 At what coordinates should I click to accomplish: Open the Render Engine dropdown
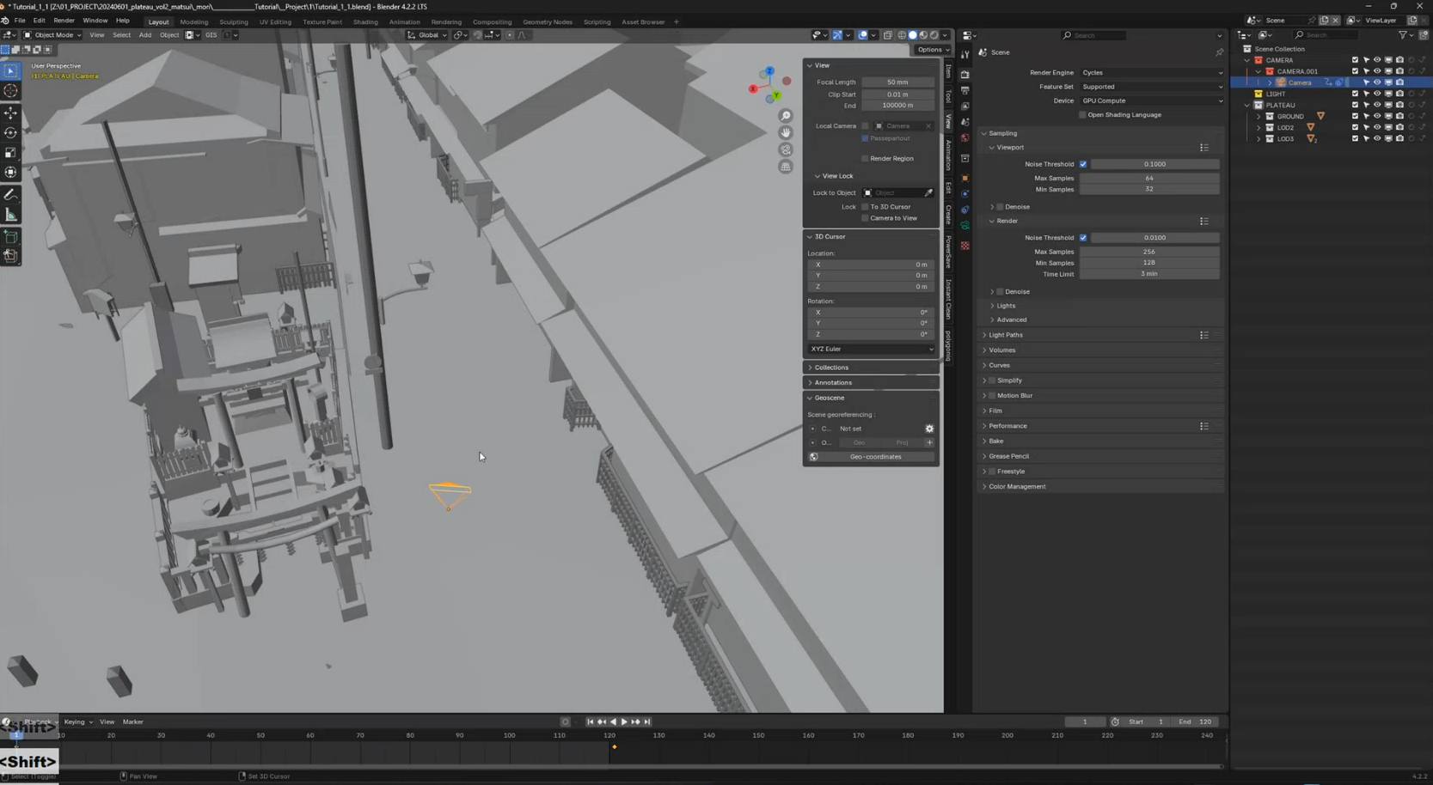point(1152,73)
